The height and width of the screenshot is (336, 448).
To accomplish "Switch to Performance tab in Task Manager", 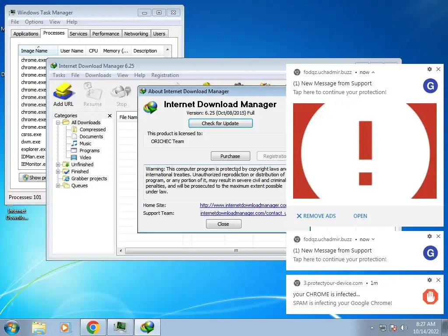I will pos(106,34).
